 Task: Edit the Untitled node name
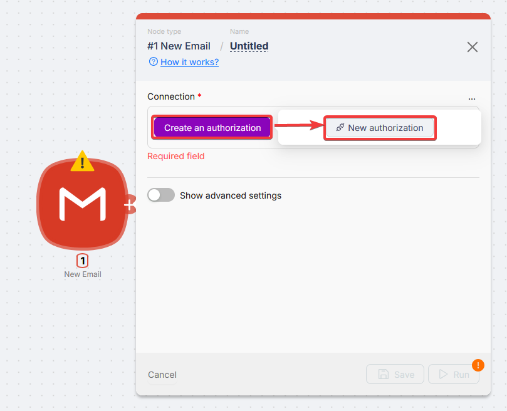pos(249,46)
